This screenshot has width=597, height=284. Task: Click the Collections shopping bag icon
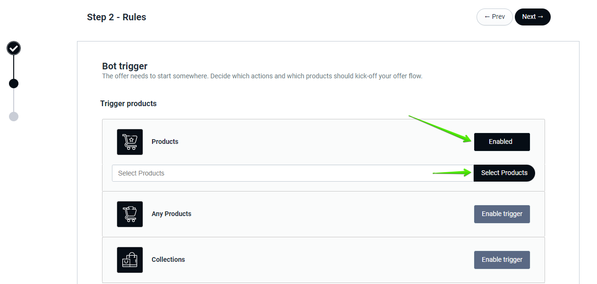coord(130,260)
